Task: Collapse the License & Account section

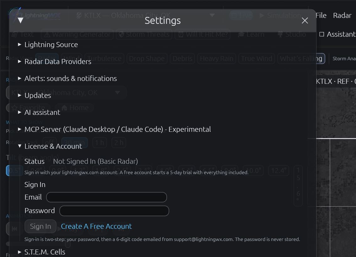Action: (50, 146)
